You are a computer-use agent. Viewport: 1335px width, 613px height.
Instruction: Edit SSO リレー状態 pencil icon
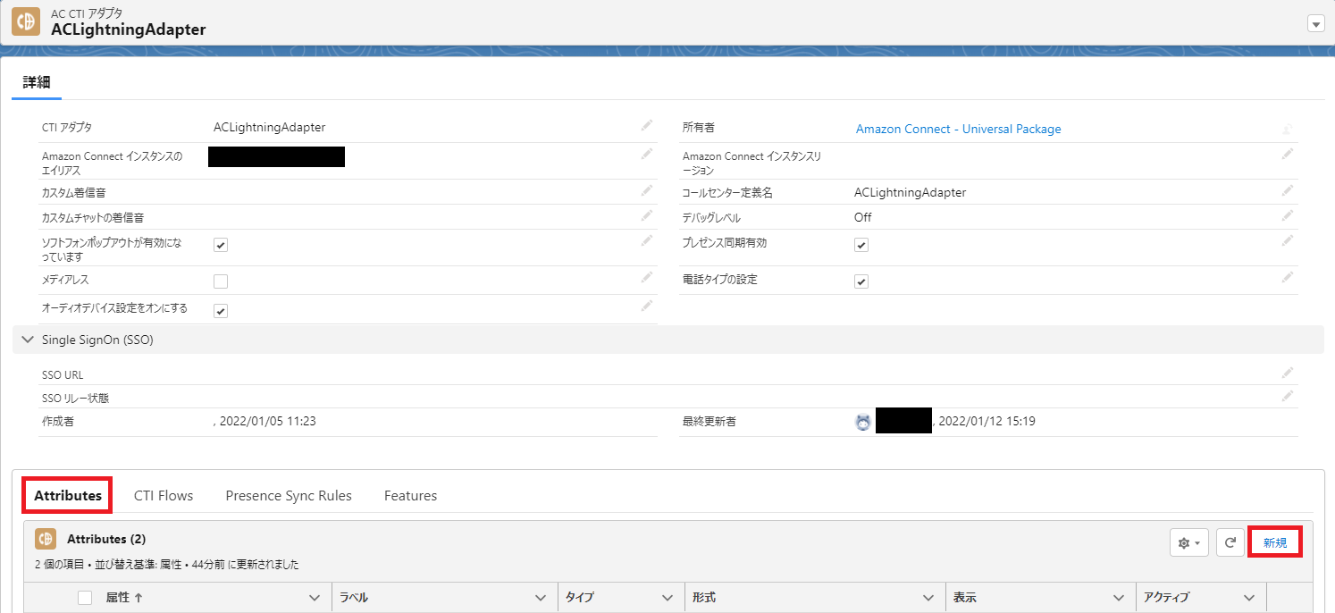tap(1288, 395)
